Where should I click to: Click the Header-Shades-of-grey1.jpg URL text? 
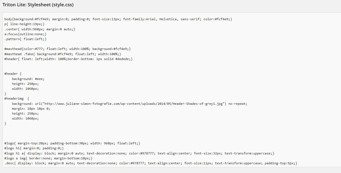click(134, 104)
